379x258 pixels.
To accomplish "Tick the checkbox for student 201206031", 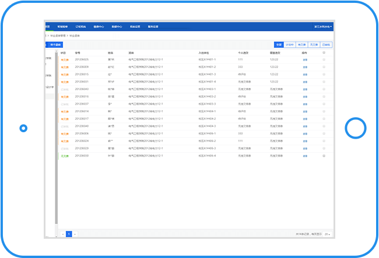I will click(x=324, y=82).
